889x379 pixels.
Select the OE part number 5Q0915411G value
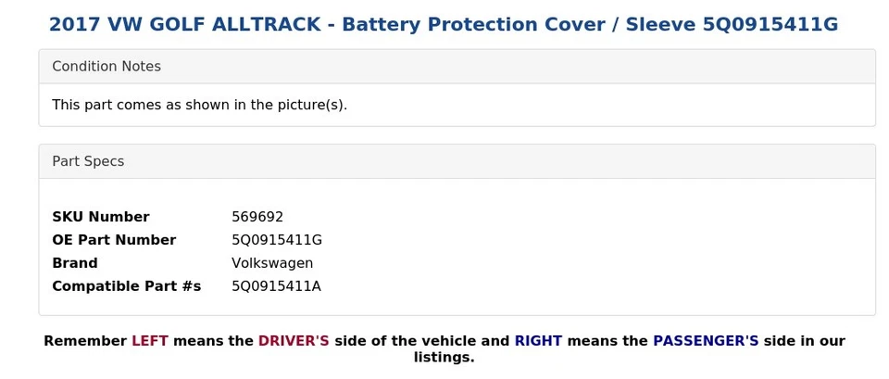pos(277,240)
